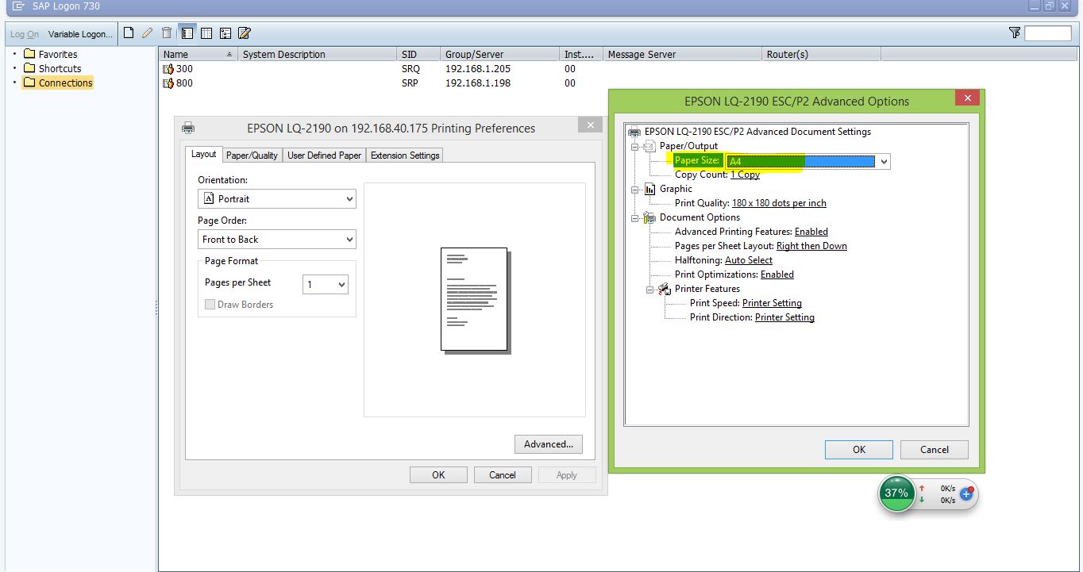Click the printer icon in Printing Preferences title
This screenshot has width=1083, height=572.
pos(188,128)
